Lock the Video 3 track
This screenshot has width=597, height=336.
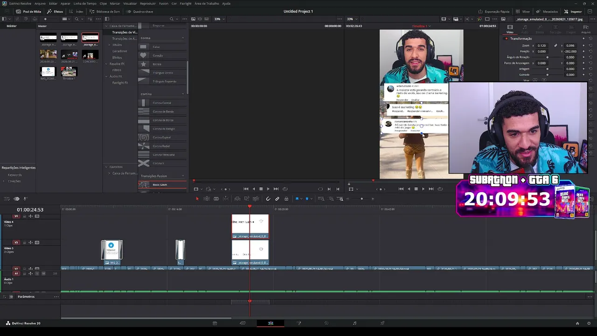pos(24,243)
